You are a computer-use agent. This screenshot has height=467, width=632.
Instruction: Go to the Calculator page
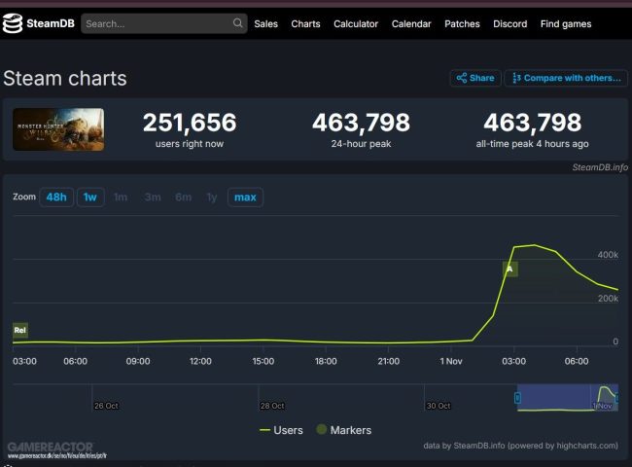pos(356,23)
